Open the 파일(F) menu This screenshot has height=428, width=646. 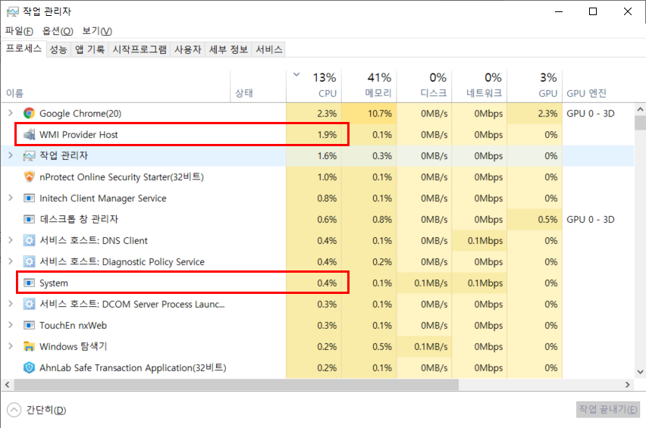point(20,31)
